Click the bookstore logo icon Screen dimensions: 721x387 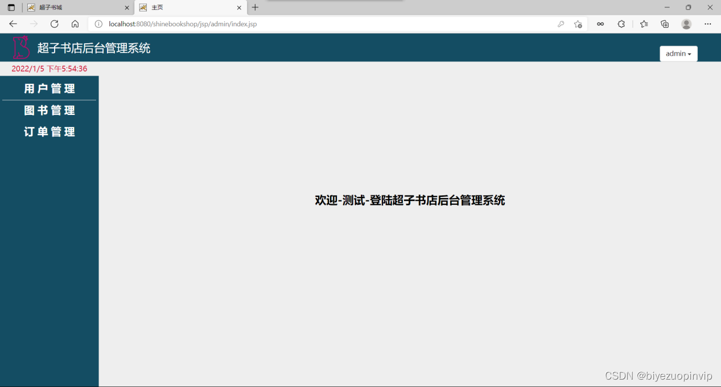tap(21, 47)
